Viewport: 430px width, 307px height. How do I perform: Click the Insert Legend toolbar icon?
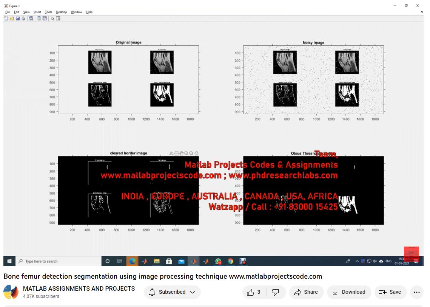[45, 19]
